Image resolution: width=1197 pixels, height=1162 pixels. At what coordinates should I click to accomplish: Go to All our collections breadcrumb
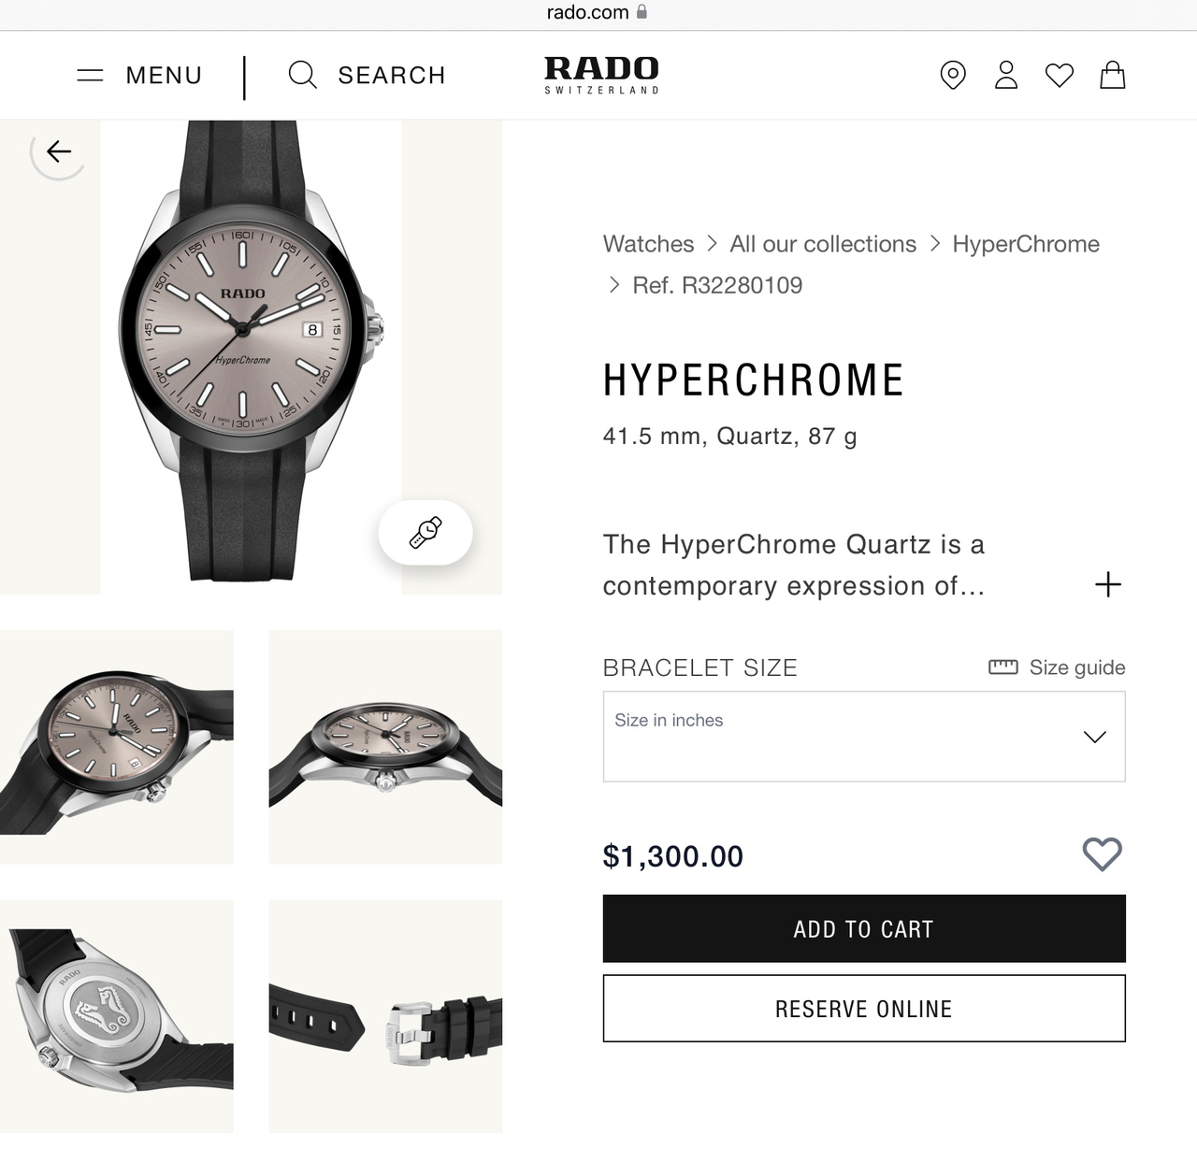823,244
